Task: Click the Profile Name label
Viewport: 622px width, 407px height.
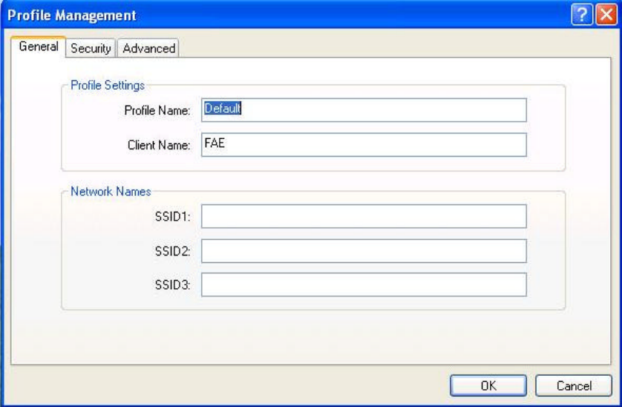Action: [157, 111]
